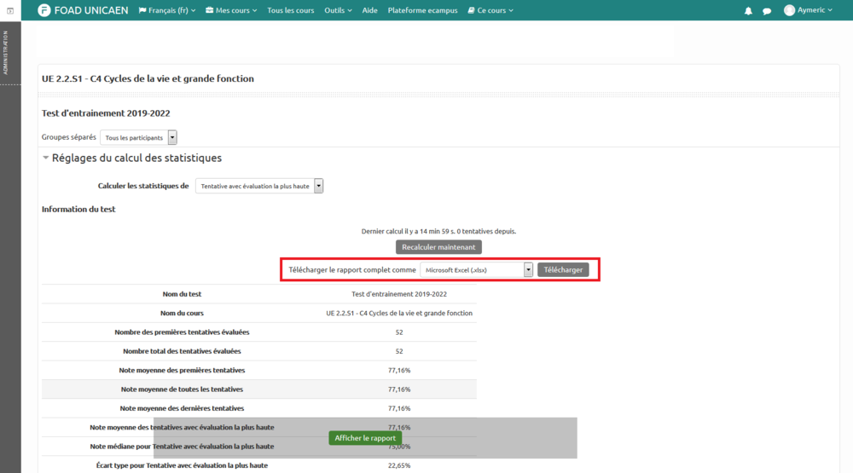The height and width of the screenshot is (473, 853).
Task: Go to Tous les cours
Action: tap(290, 10)
